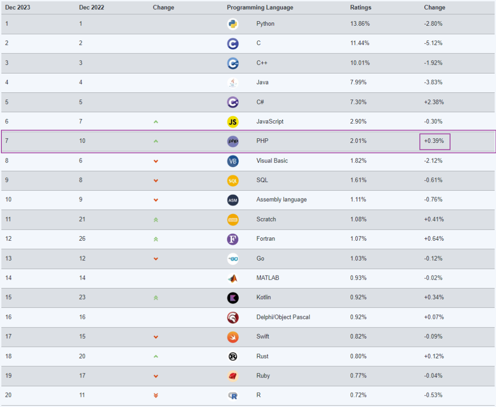Screen dimensions: 496x407
Task: Click the Programming Language column header
Action: [260, 7]
